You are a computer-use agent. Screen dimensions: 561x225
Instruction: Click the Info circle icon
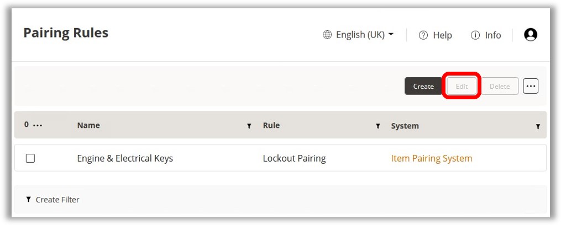coord(475,35)
